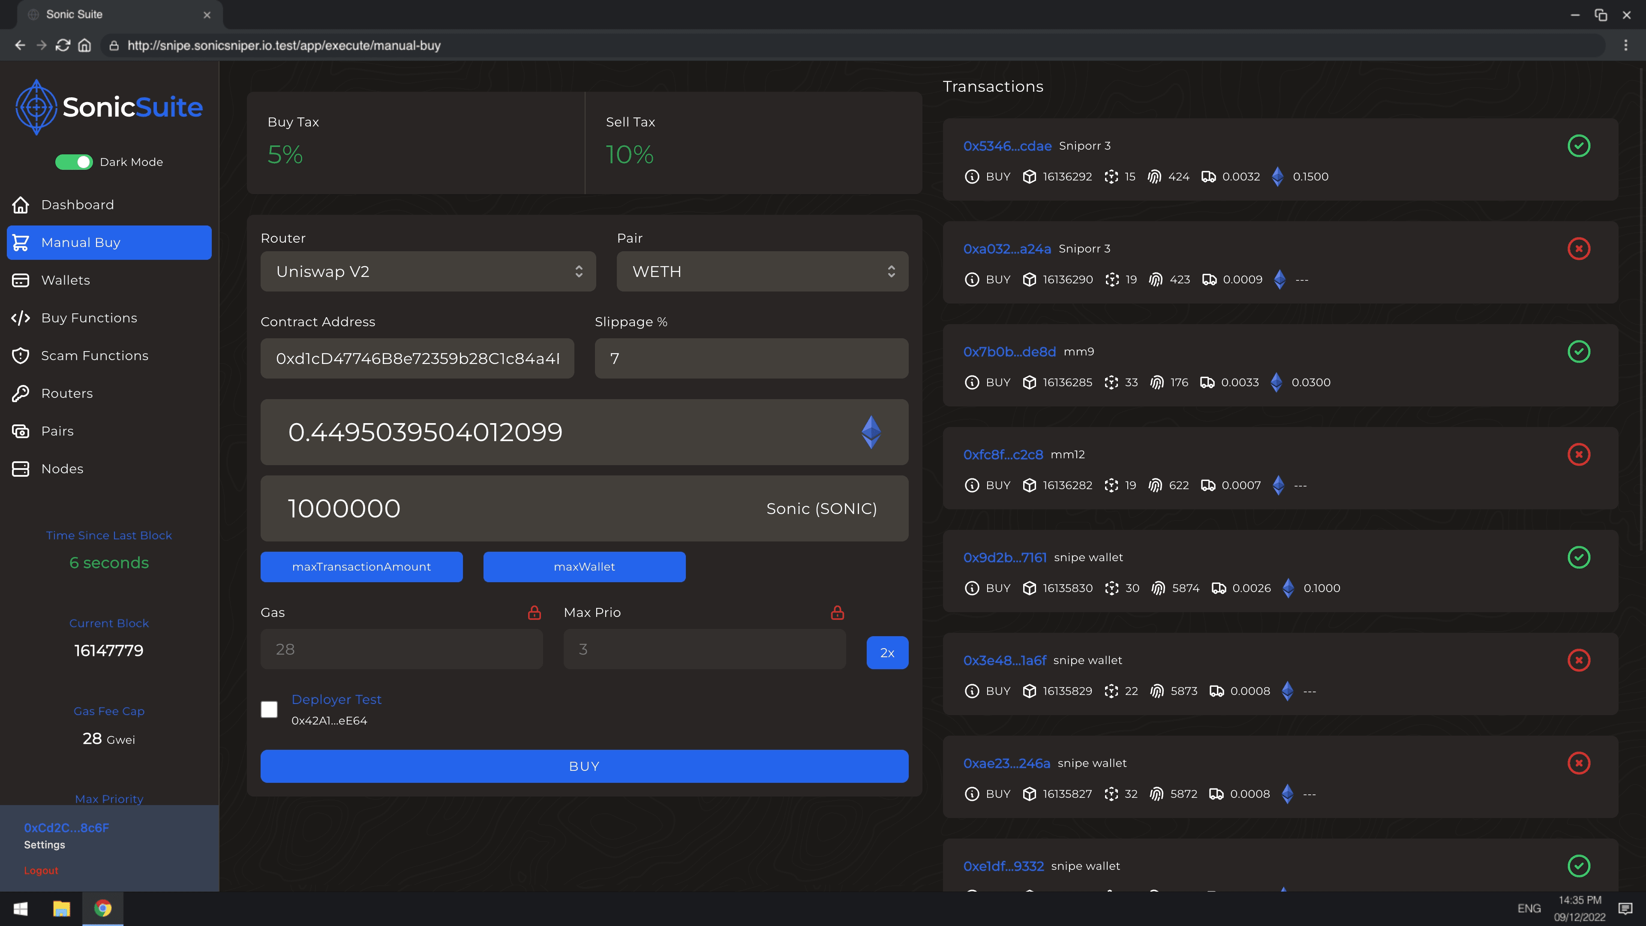Click the SonicSuite crosshair logo icon
The height and width of the screenshot is (926, 1646).
(36, 107)
